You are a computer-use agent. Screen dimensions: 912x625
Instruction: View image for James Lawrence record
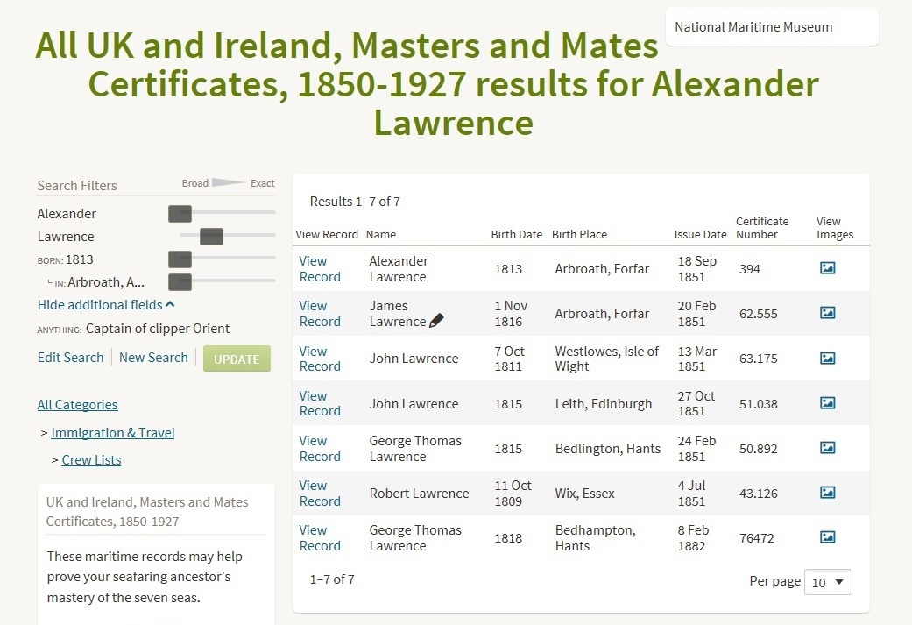(827, 313)
